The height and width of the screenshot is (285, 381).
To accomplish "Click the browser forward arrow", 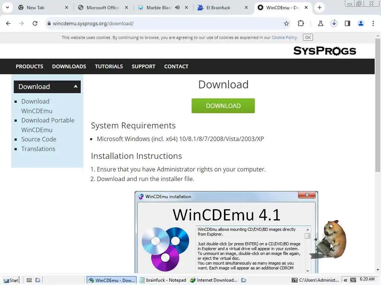I will click(22, 23).
